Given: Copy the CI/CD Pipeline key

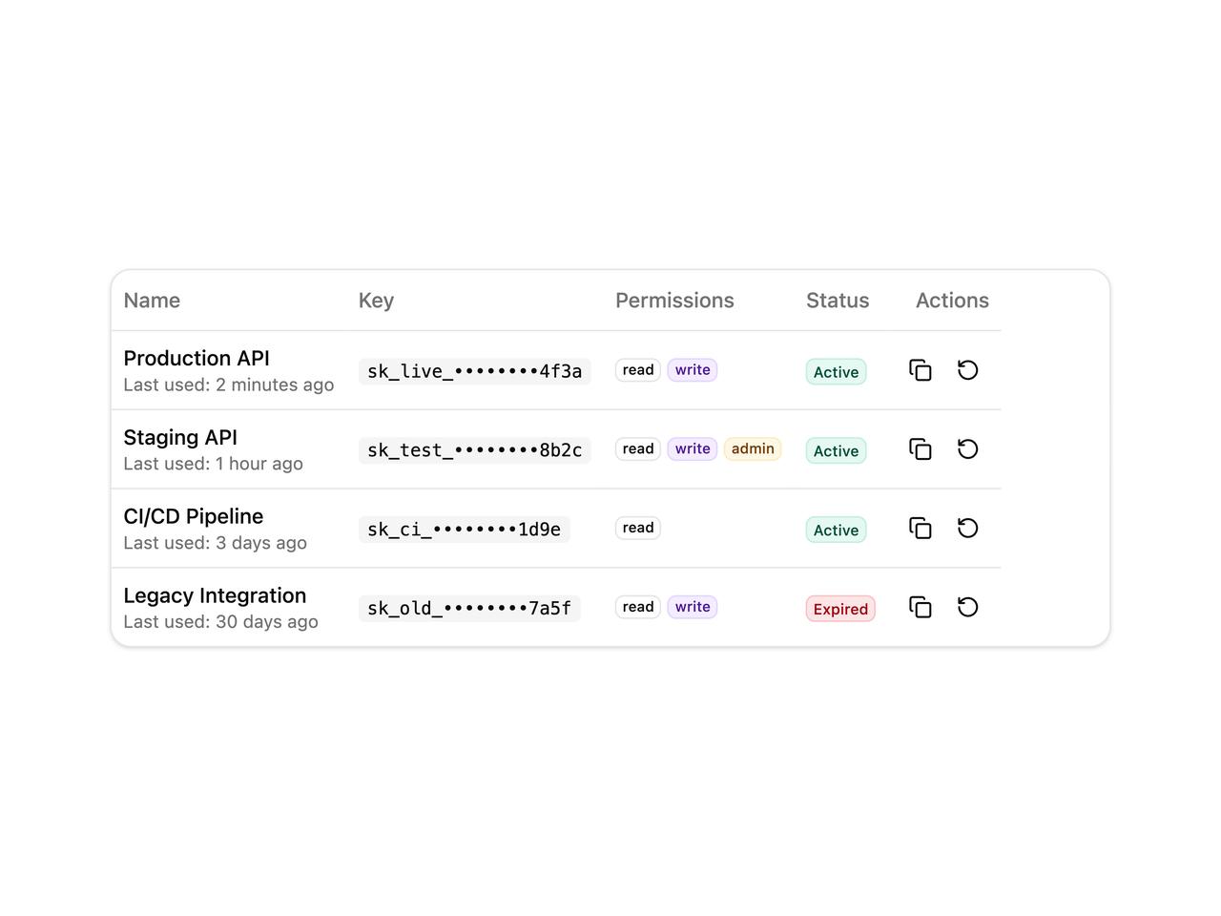Looking at the screenshot, I should click(x=921, y=529).
